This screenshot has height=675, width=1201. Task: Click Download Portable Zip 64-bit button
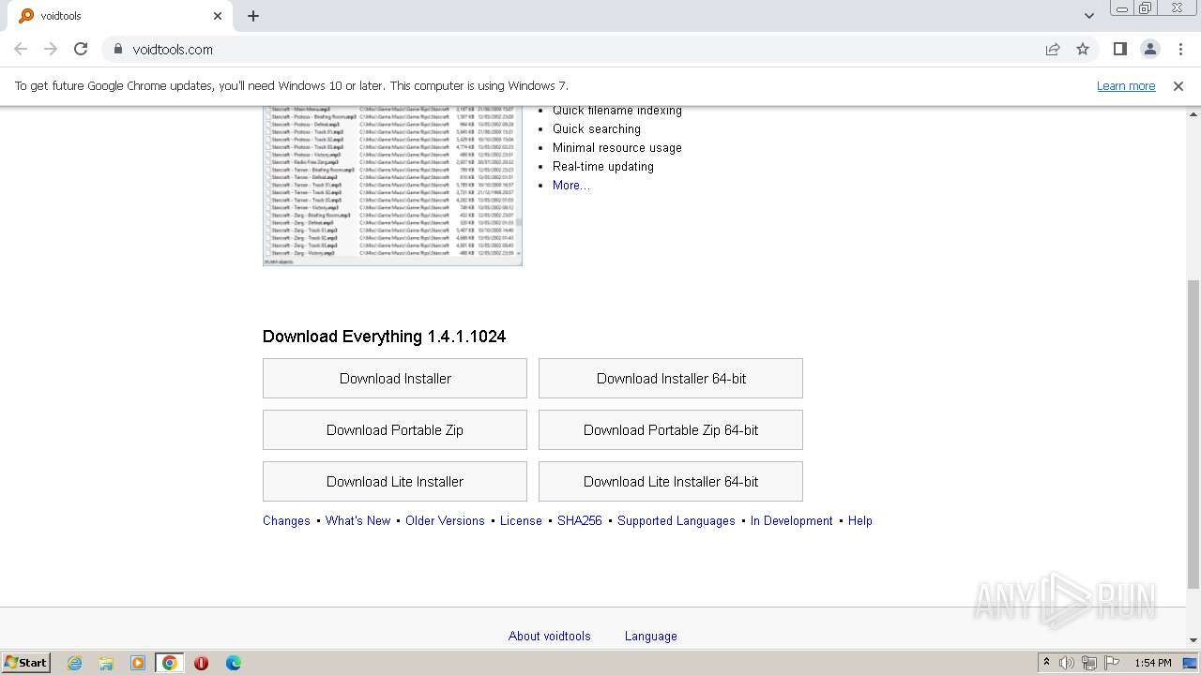671,429
